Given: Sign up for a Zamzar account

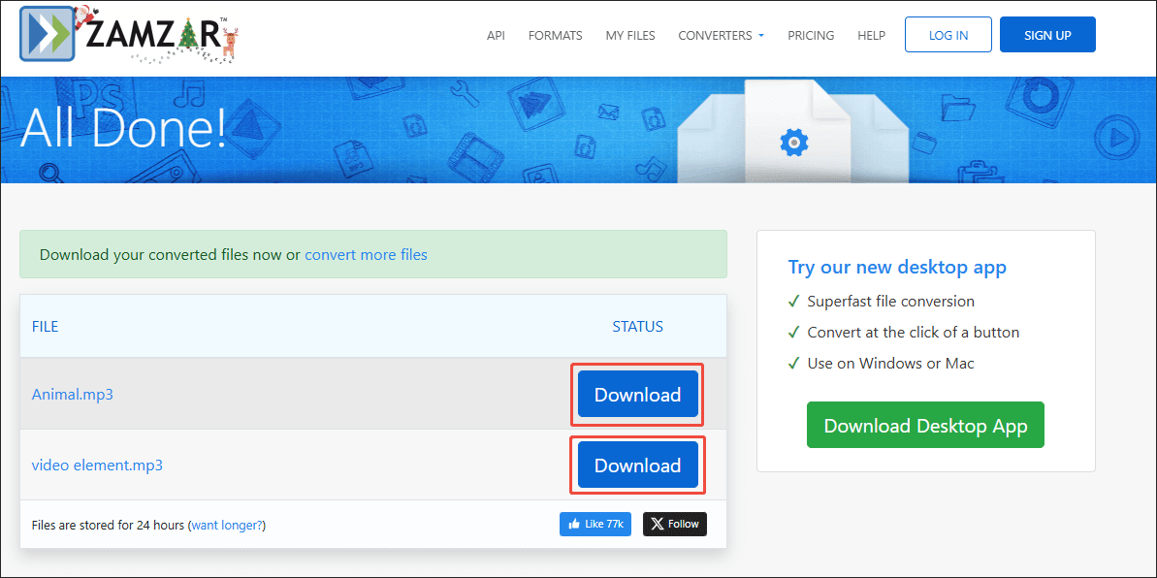Looking at the screenshot, I should coord(1047,34).
